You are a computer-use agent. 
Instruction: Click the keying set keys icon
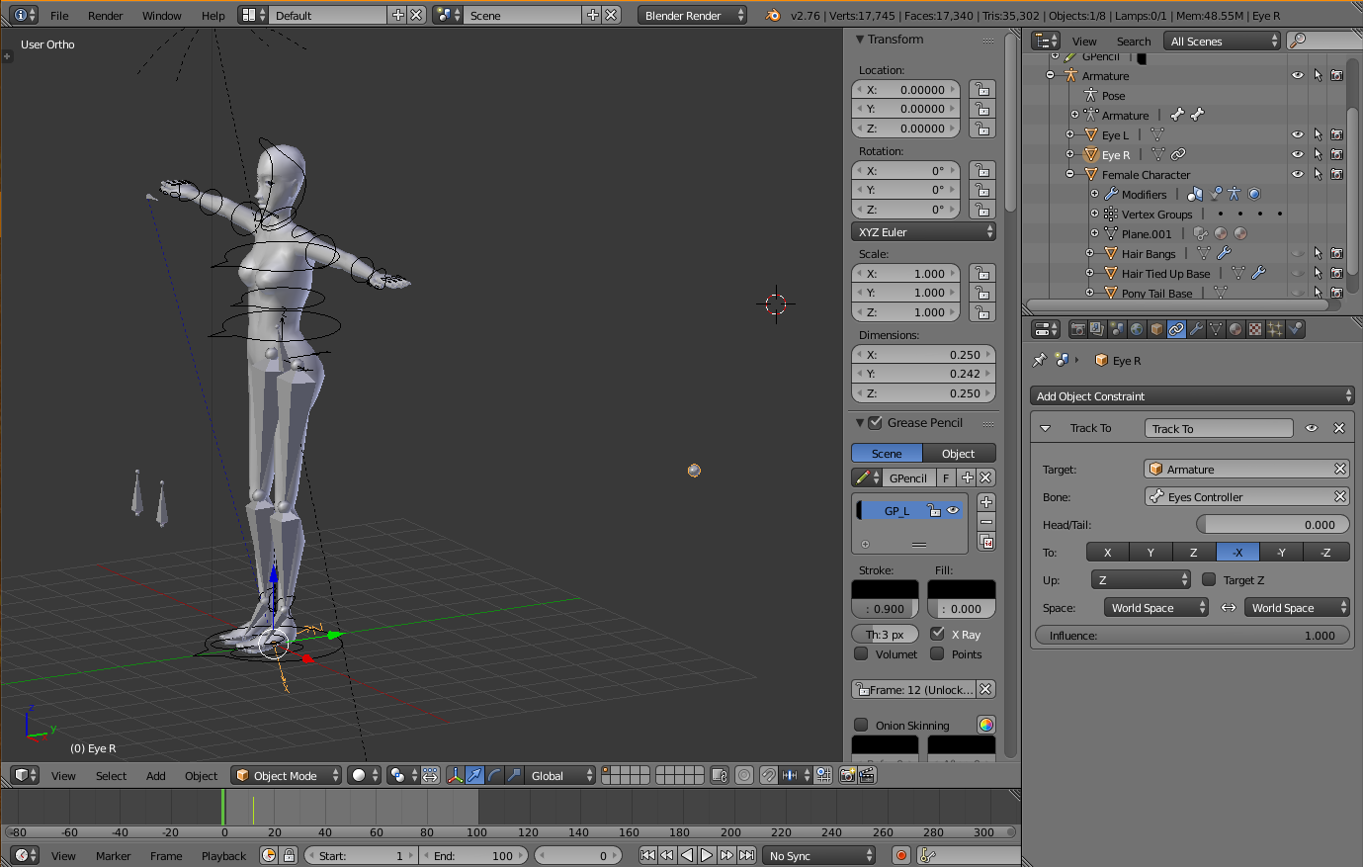(x=927, y=855)
